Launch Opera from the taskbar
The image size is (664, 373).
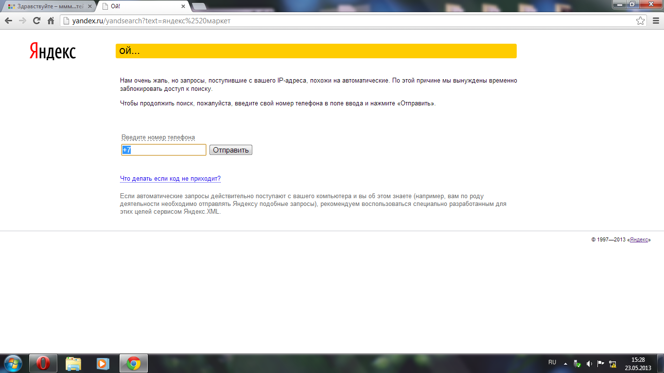pos(43,363)
